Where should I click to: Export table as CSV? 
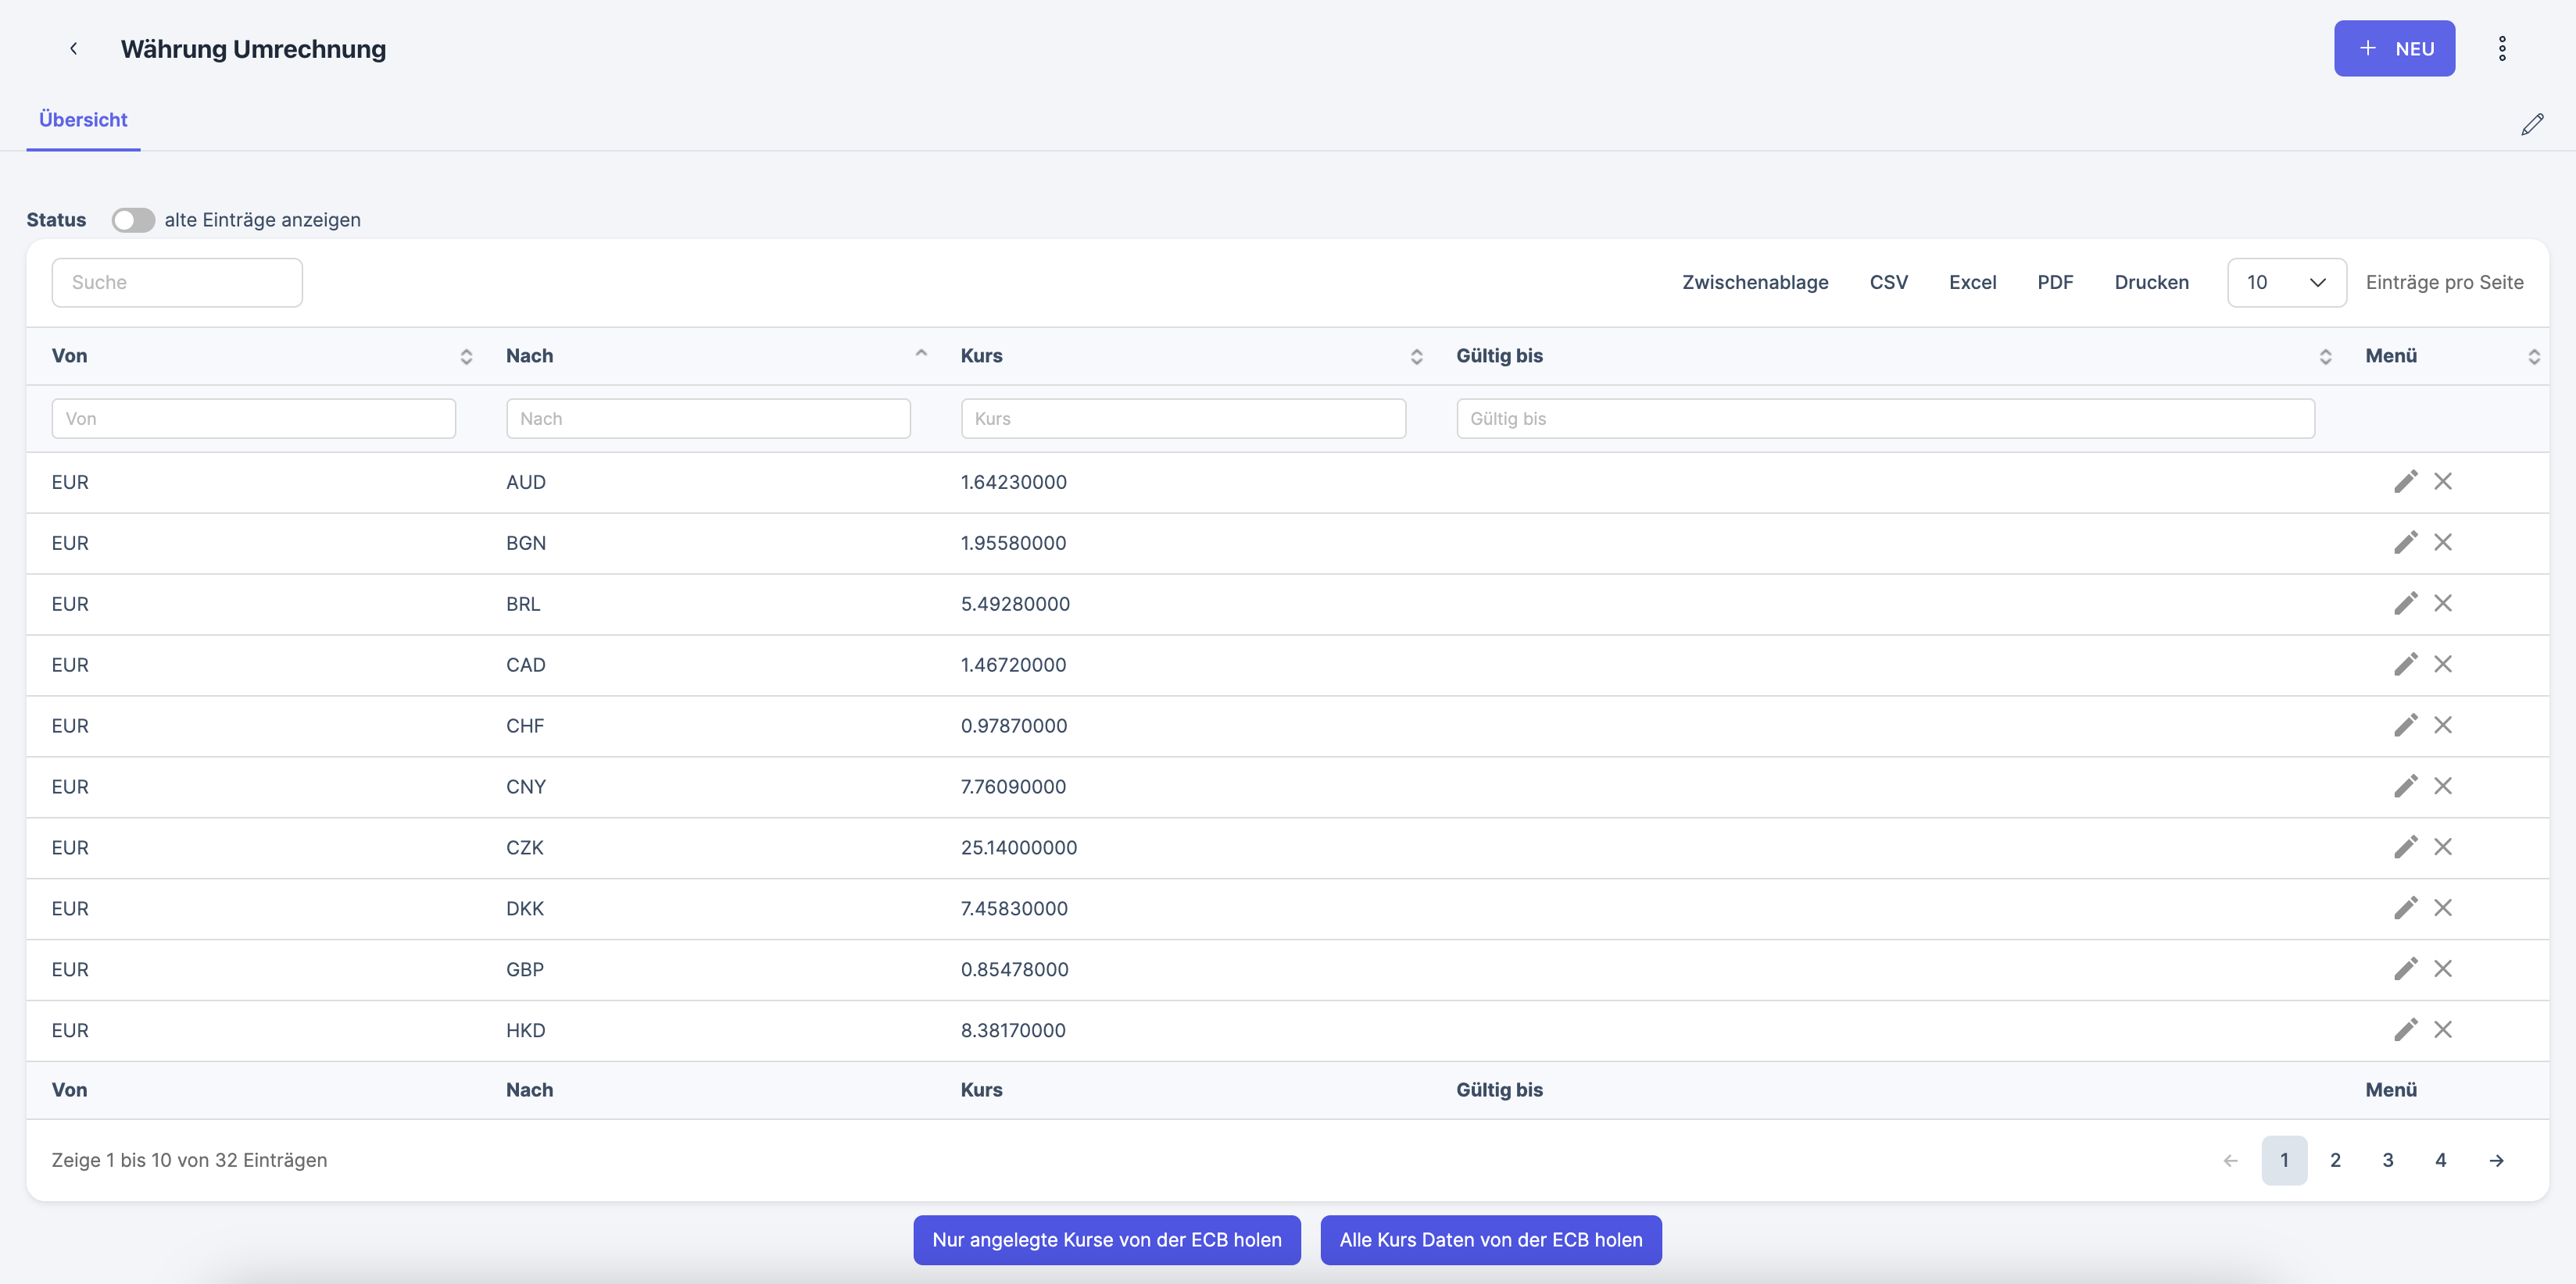pyautogui.click(x=1888, y=283)
